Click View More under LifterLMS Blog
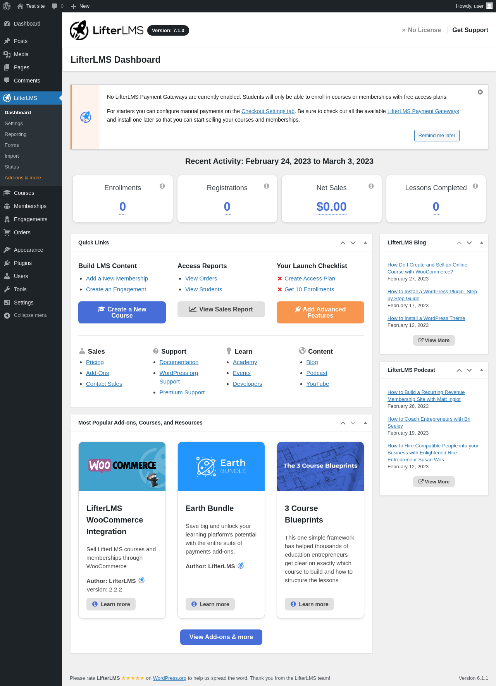The width and height of the screenshot is (496, 686). coord(434,340)
